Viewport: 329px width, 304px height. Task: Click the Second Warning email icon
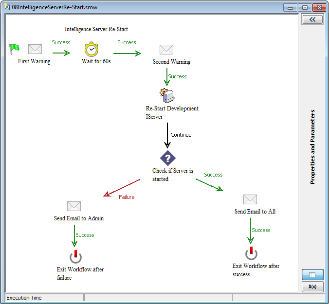tap(166, 50)
